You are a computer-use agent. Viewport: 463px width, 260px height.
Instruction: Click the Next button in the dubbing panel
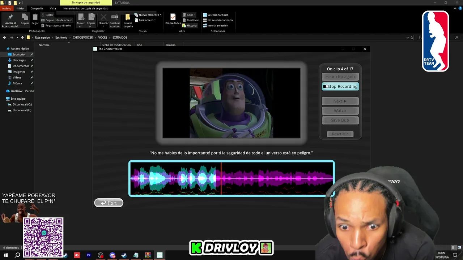[x=340, y=101]
